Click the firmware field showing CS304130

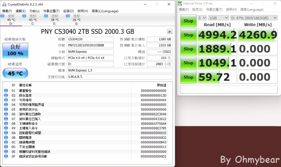tap(90, 39)
